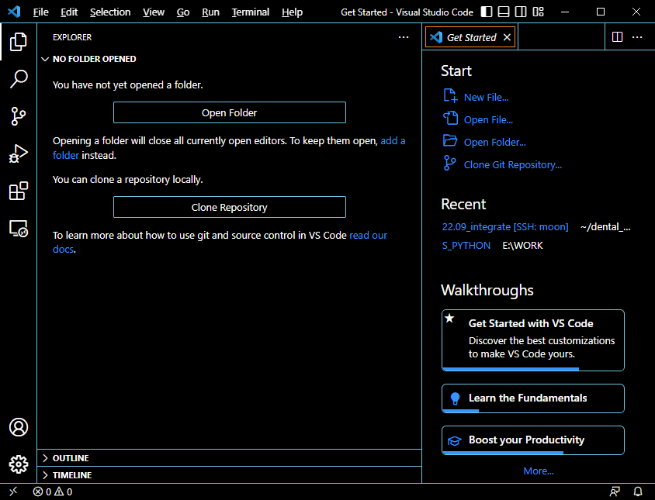Open the Source Control view icon
The width and height of the screenshot is (655, 500).
(x=19, y=116)
